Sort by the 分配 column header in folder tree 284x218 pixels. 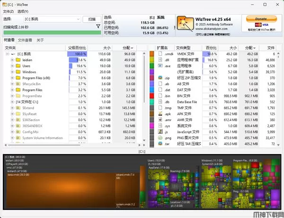(127, 48)
